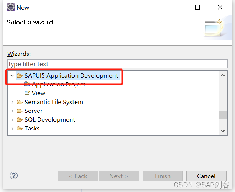This screenshot has height=192, width=235.
Task: Open the help question mark icon
Action: click(14, 176)
